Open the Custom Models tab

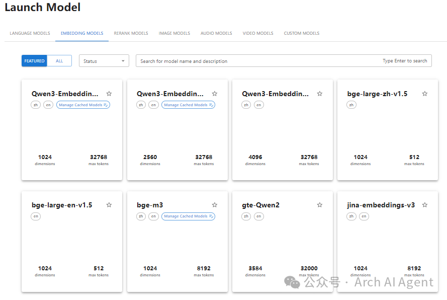(x=301, y=33)
